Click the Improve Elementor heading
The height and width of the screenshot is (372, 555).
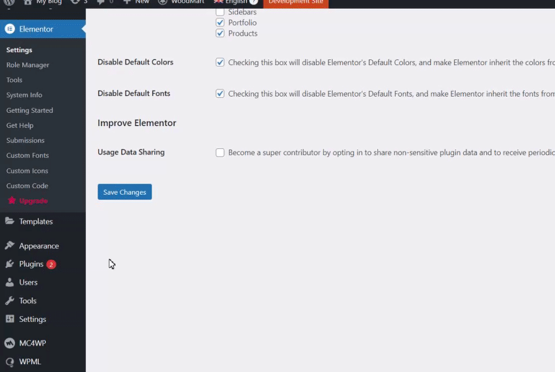point(137,123)
